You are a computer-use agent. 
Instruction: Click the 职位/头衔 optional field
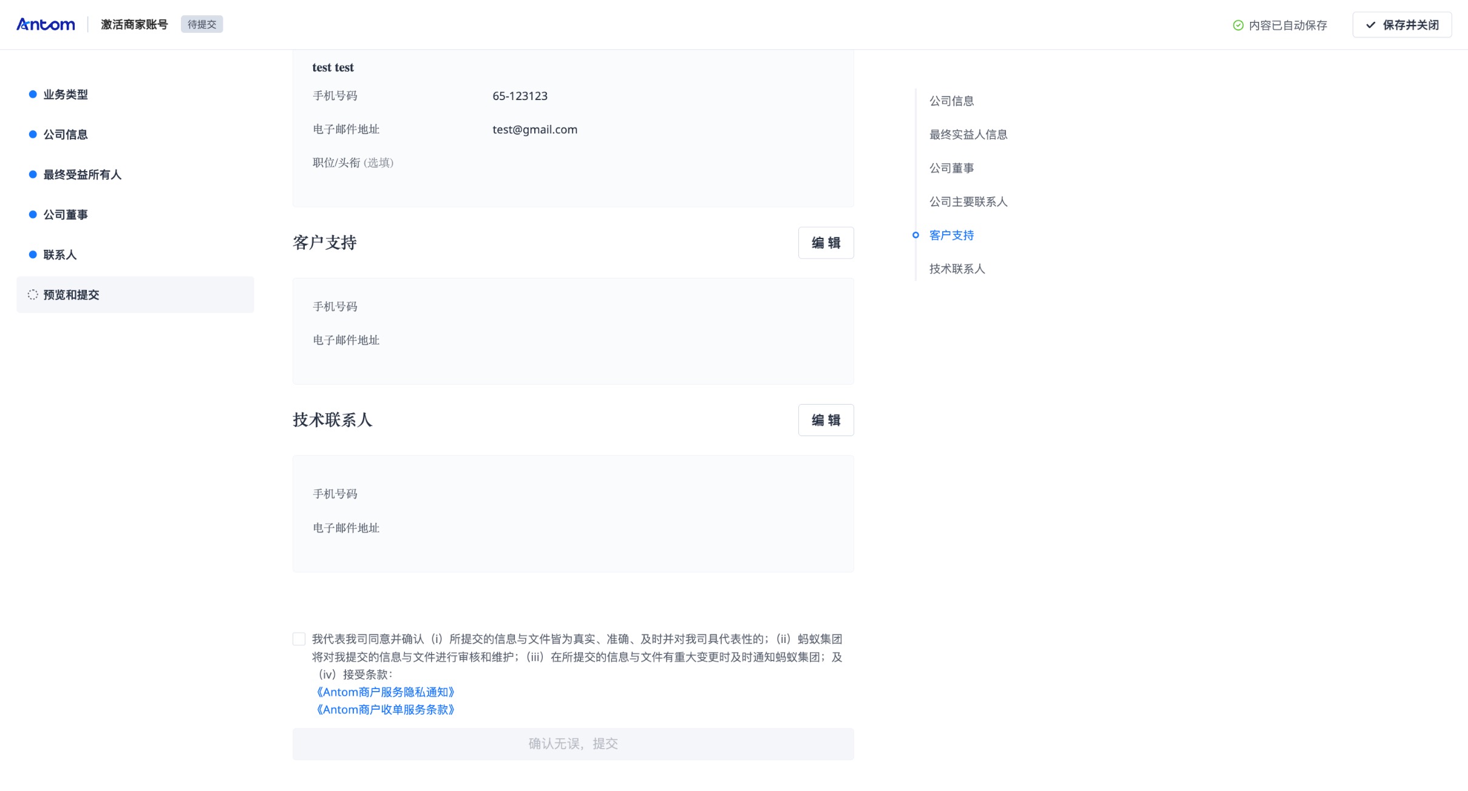tap(353, 163)
